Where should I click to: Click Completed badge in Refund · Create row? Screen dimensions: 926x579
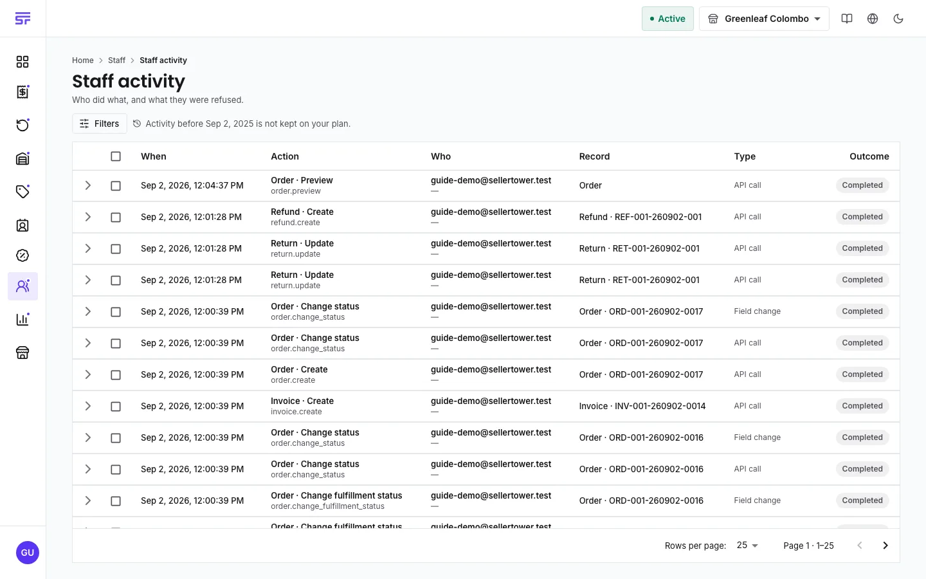[x=862, y=217]
